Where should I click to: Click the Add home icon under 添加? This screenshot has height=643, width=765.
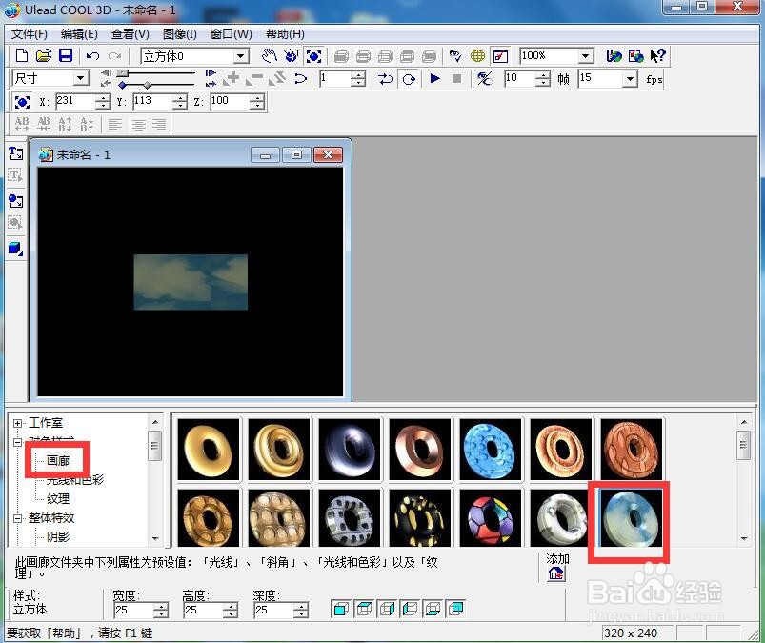pos(555,573)
